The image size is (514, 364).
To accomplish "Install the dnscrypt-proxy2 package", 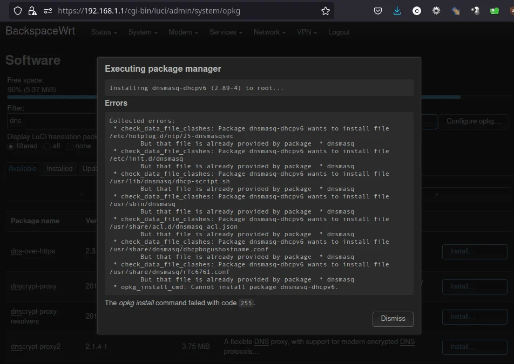I will click(475, 347).
